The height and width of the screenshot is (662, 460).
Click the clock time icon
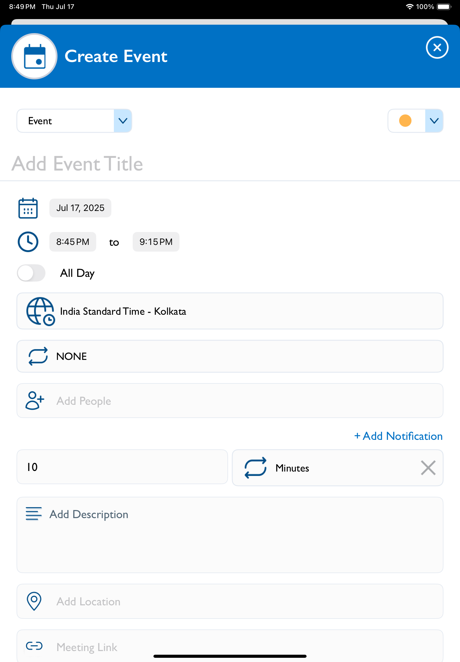pyautogui.click(x=28, y=242)
